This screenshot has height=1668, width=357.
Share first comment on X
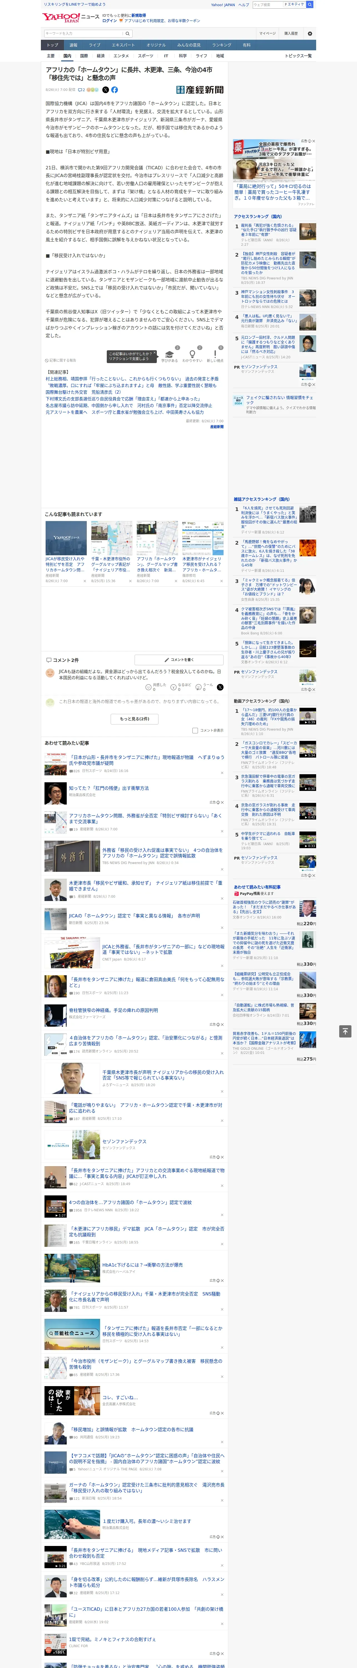220,687
